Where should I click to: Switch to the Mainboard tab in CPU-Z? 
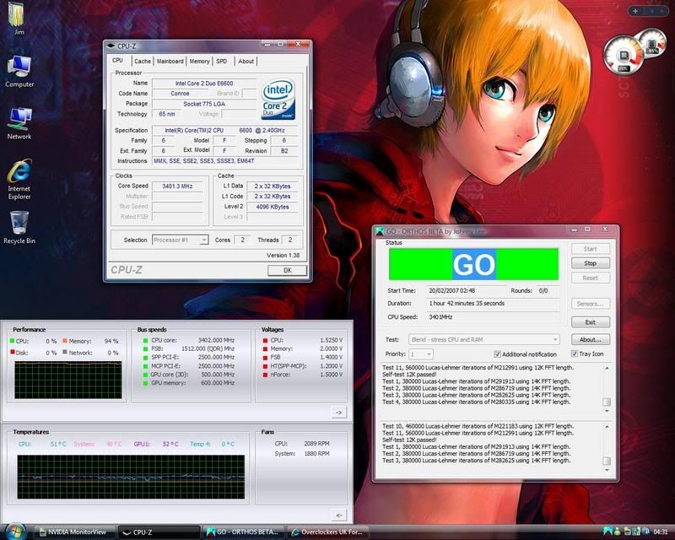pos(170,61)
